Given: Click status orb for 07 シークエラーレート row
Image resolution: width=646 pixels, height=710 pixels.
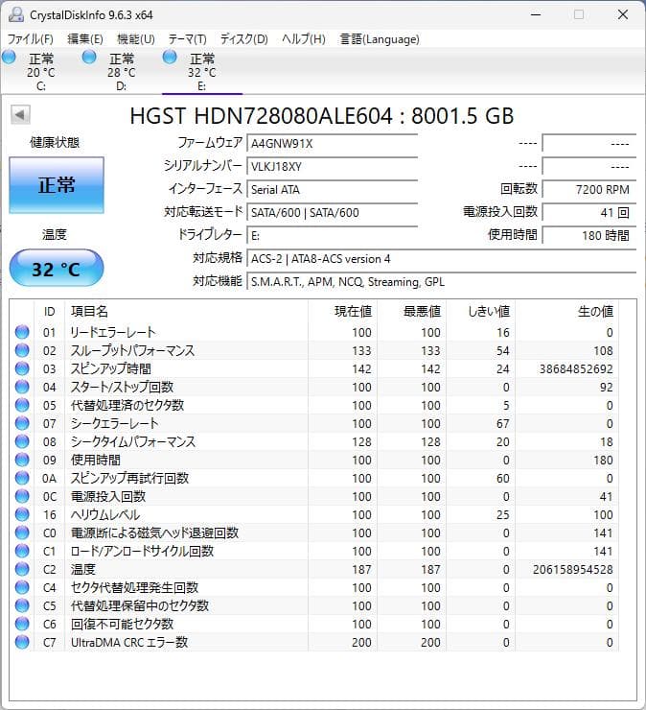Looking at the screenshot, I should (22, 423).
